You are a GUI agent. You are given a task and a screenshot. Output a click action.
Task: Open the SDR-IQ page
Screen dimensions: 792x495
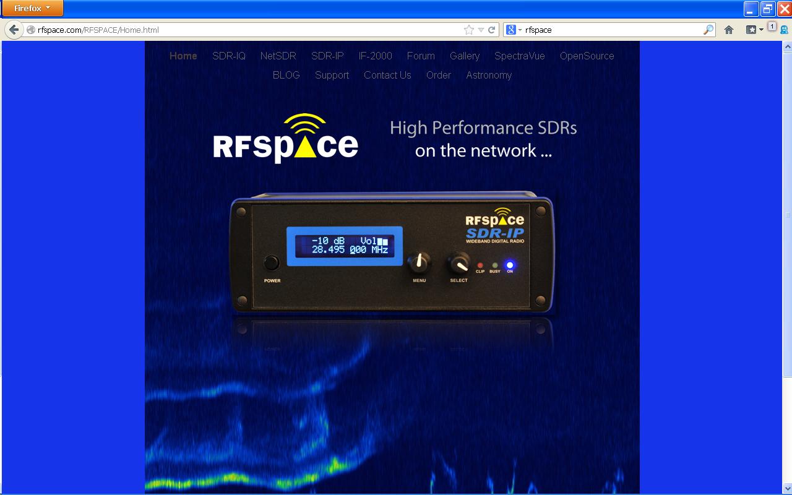[x=229, y=56]
